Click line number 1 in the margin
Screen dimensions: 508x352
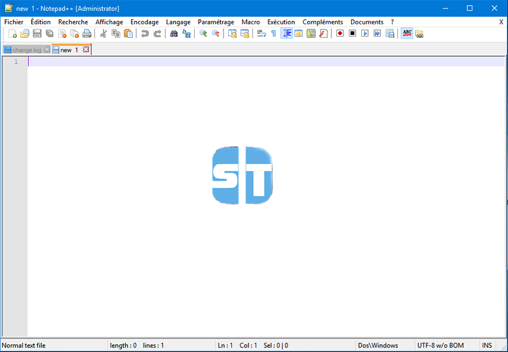(16, 61)
